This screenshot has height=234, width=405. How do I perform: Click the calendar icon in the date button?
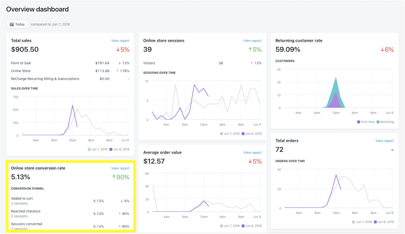tap(12, 24)
